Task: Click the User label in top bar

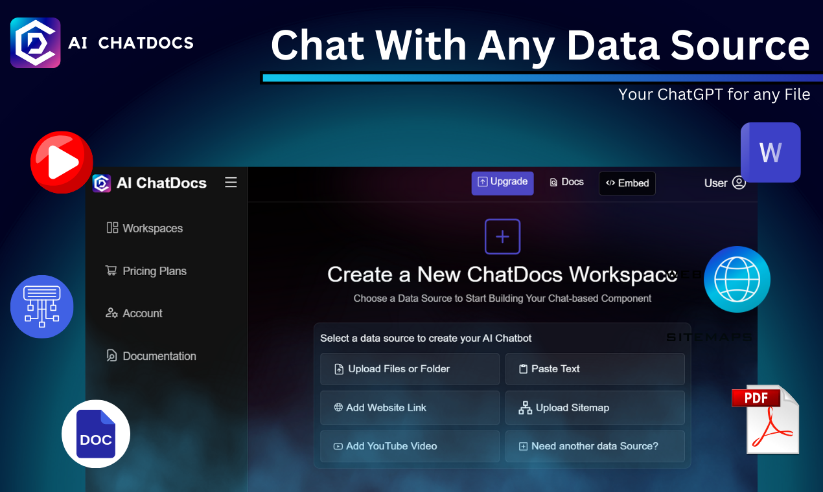Action: click(715, 183)
